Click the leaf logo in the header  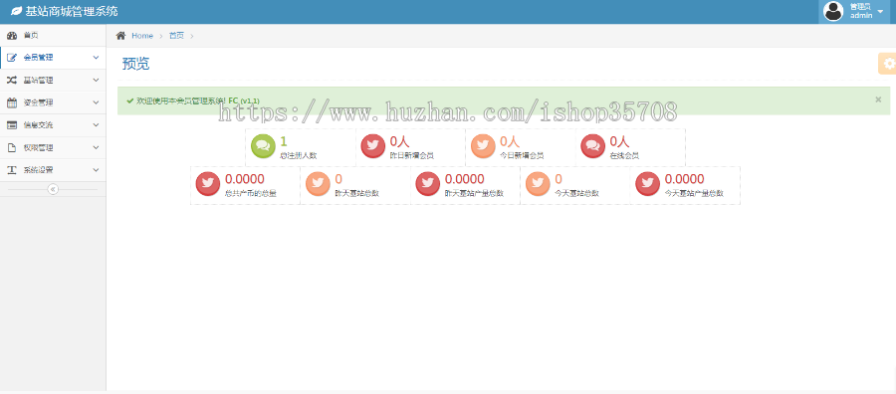(17, 11)
